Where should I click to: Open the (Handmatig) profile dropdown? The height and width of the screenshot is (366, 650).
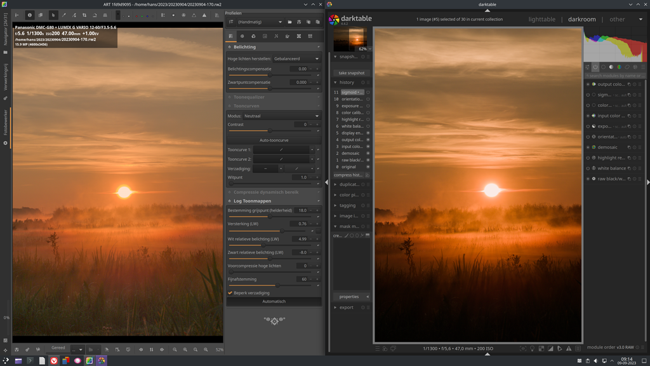point(260,22)
